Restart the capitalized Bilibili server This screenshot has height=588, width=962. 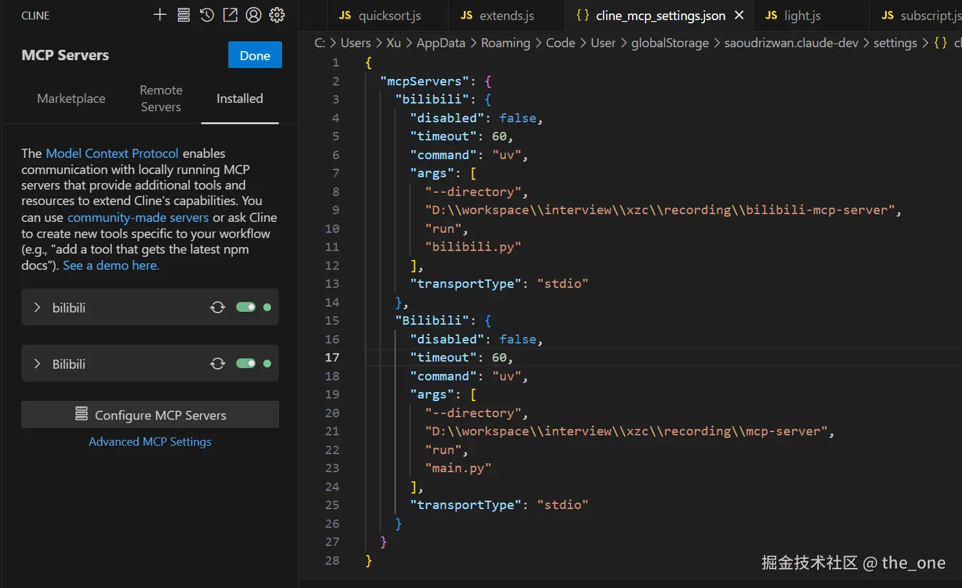click(217, 364)
